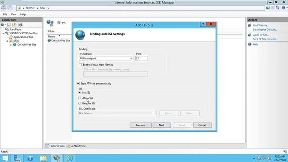Click the Default Web Site globe in the tree
Screen dimensions: 288x162
pos(15,45)
